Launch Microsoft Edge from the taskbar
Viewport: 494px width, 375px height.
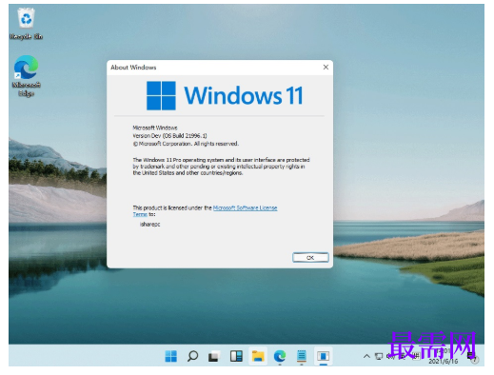280,356
